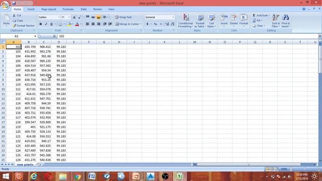Click the Font Color red A swatch
322x181 pixels.
[x=77, y=24]
